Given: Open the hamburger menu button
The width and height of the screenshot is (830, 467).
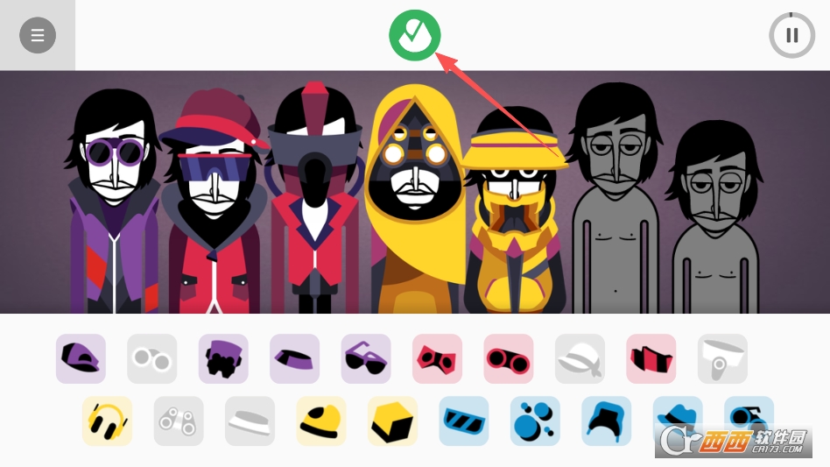Looking at the screenshot, I should 38,35.
